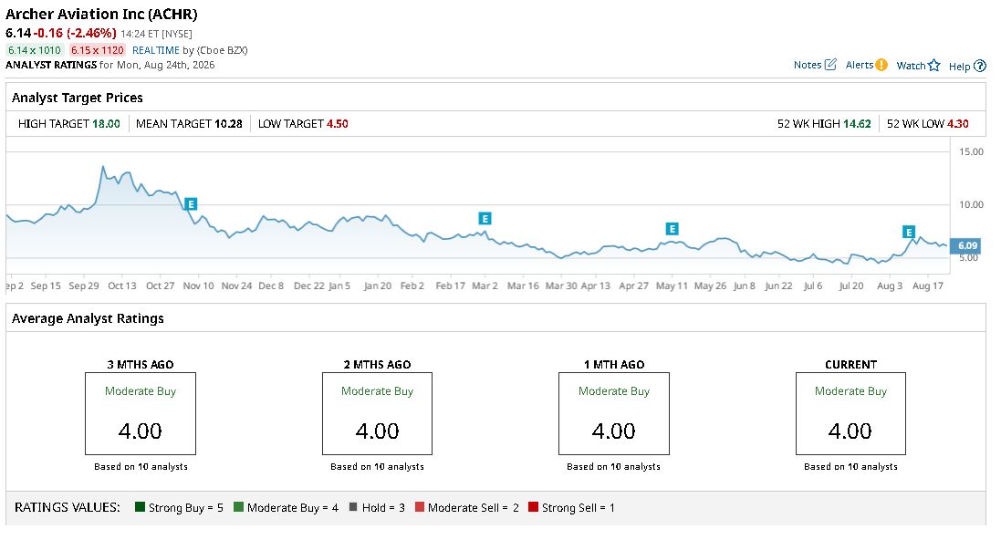Click the red Strong Sell legend swatch
The width and height of the screenshot is (1001, 540).
[x=534, y=507]
